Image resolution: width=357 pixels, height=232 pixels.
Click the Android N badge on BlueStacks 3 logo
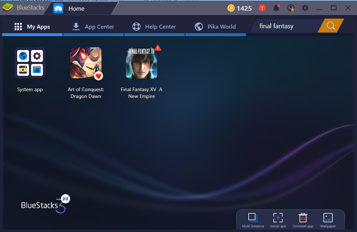click(65, 199)
